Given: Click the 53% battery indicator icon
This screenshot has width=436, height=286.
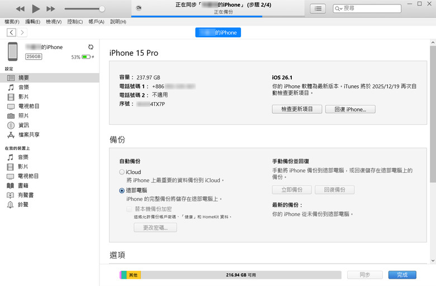Looking at the screenshot, I should [x=86, y=57].
